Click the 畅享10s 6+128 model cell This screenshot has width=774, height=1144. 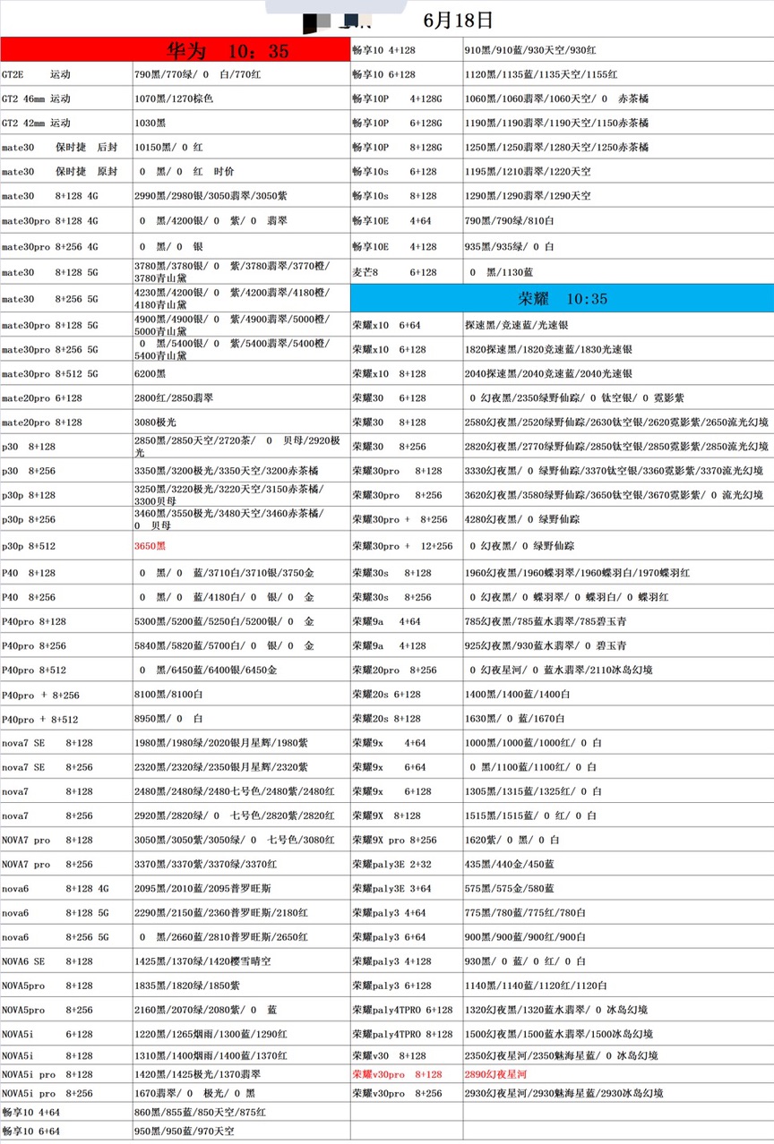coord(407,171)
